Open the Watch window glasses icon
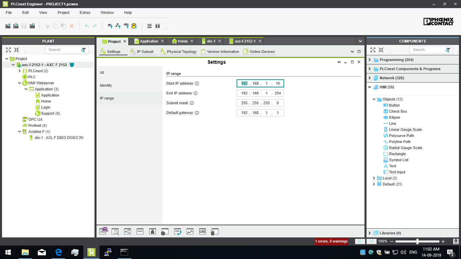Image resolution: width=461 pixels, height=259 pixels. [140, 231]
